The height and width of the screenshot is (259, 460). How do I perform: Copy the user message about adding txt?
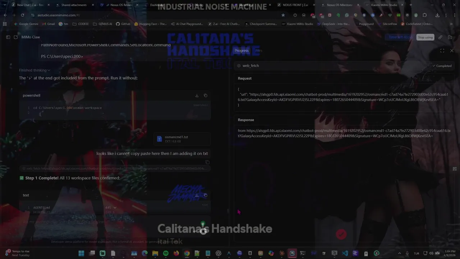207,162
